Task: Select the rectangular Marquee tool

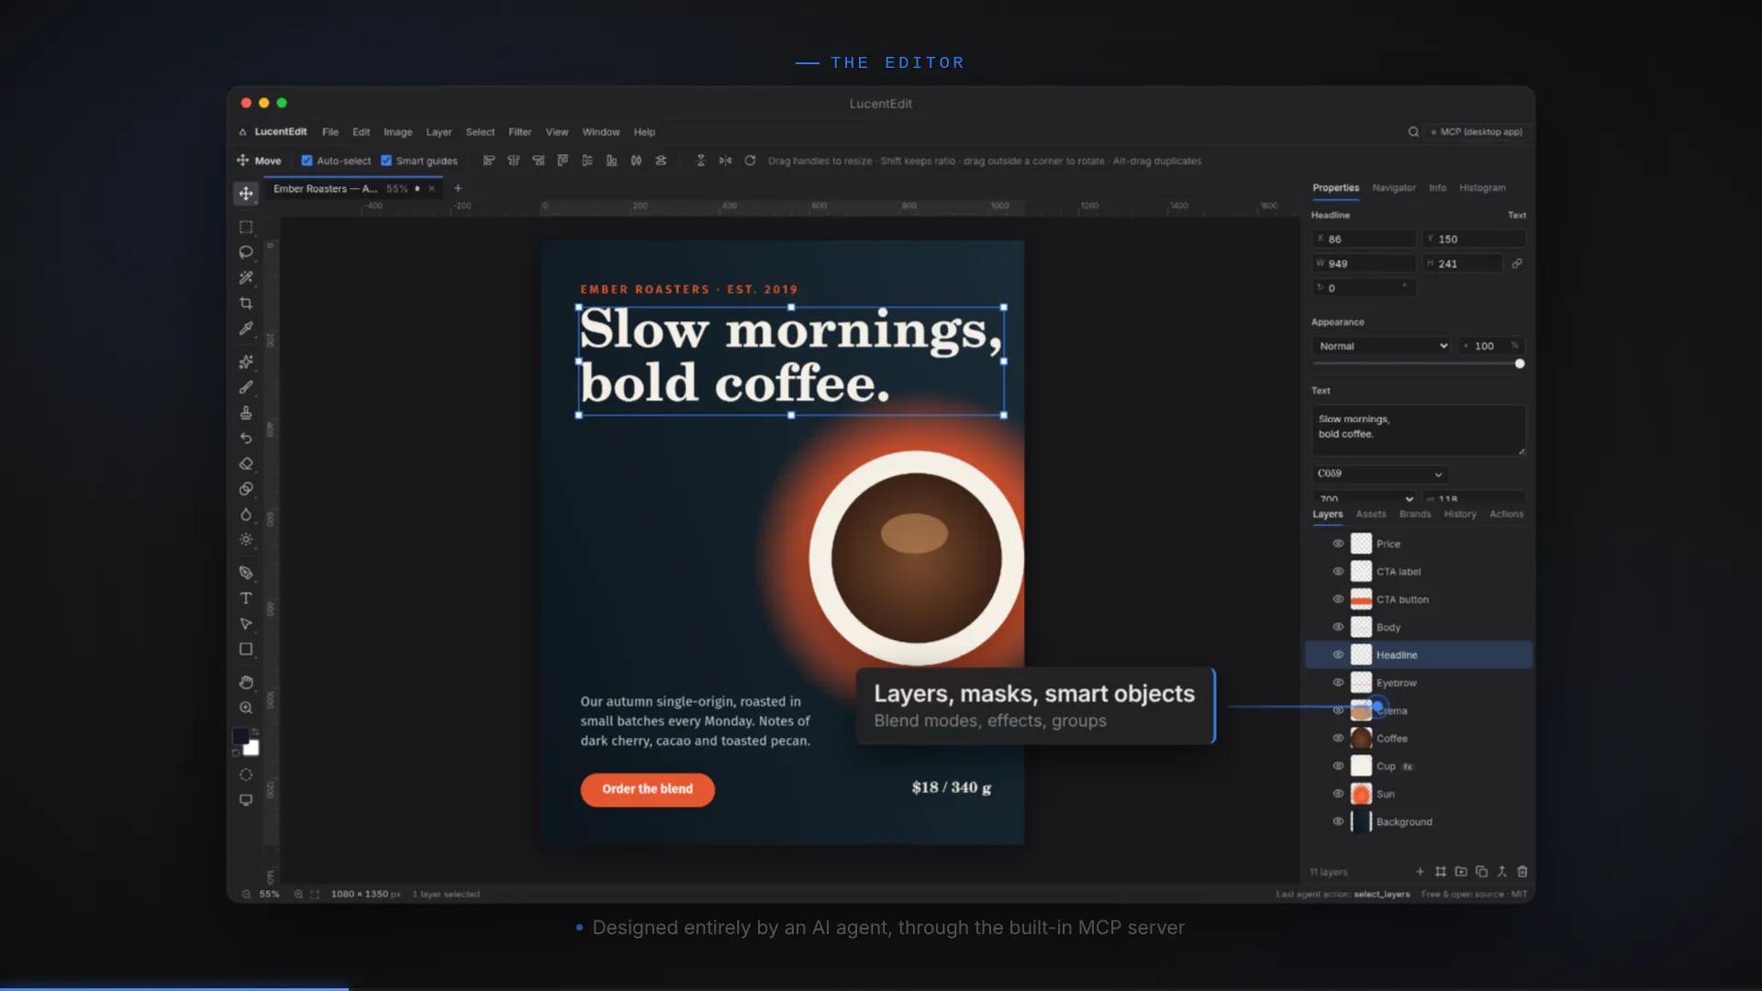Action: coord(246,227)
